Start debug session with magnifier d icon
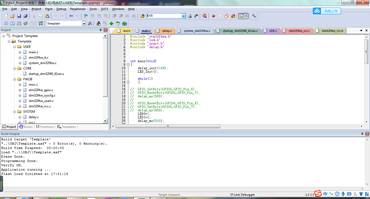Screen dimensions: 370x199 pos(205,16)
